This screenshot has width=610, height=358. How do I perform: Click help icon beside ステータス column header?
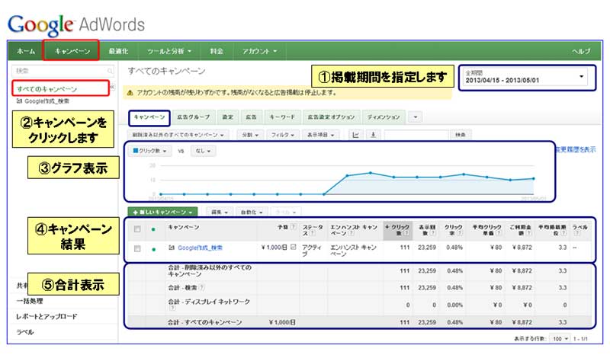coord(313,233)
